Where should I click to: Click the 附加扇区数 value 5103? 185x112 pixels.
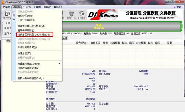pyautogui.click(x=93, y=92)
